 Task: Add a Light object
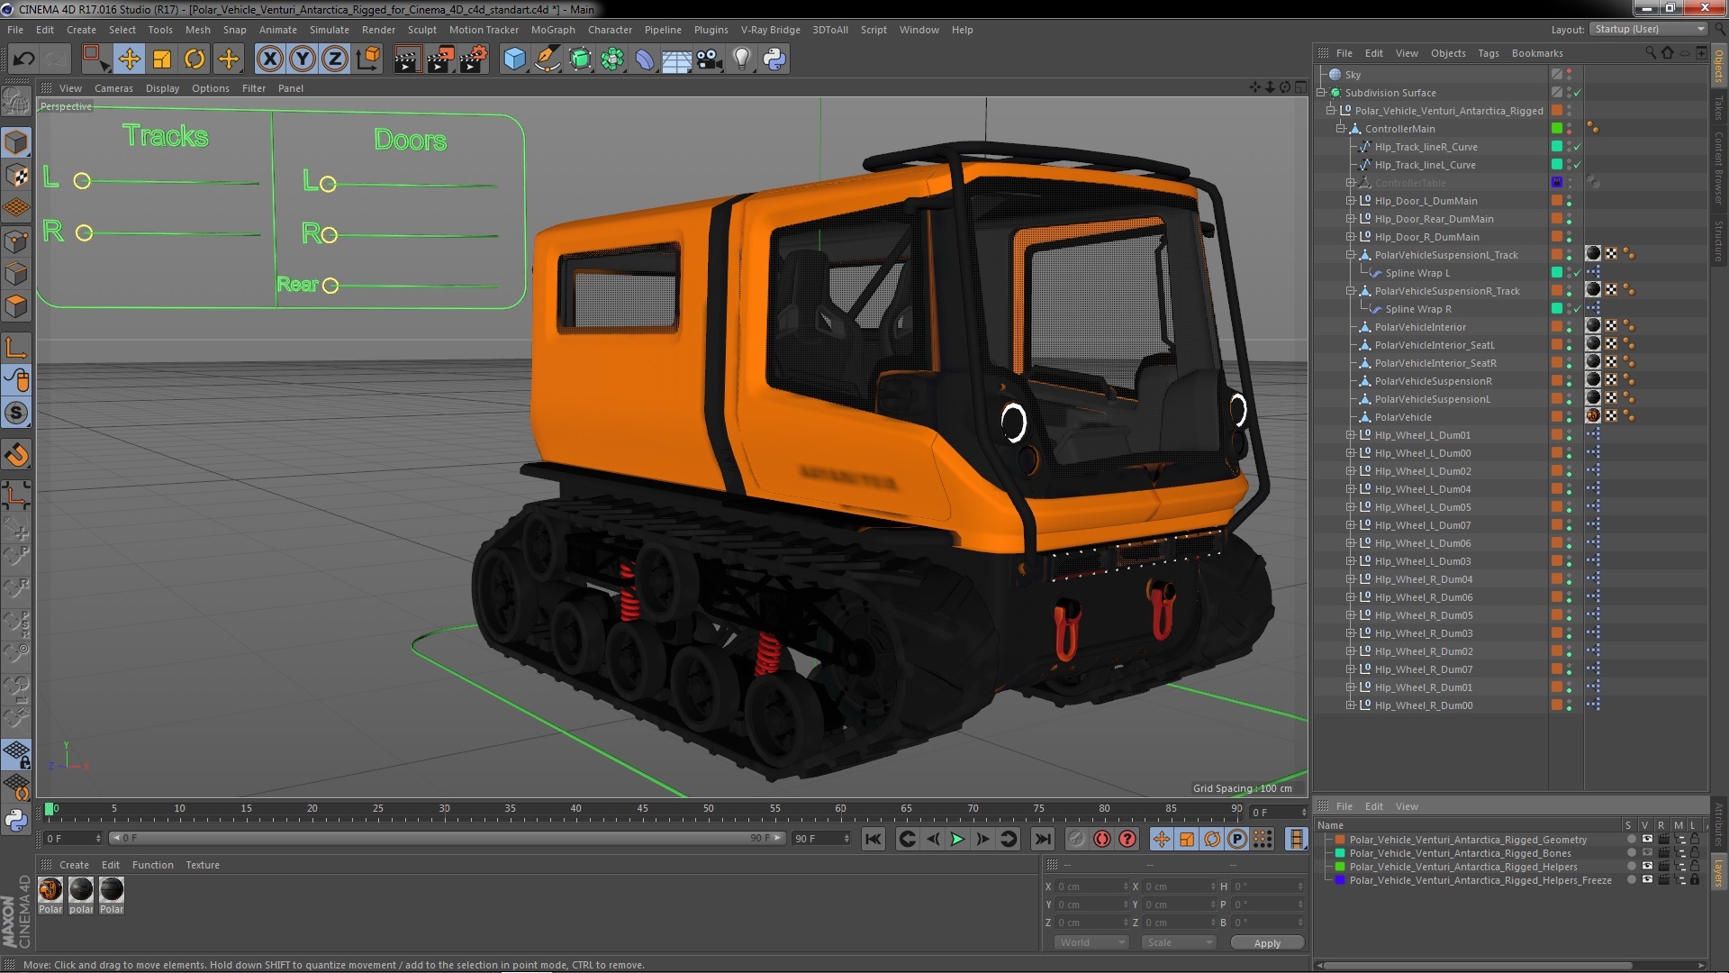pos(741,59)
